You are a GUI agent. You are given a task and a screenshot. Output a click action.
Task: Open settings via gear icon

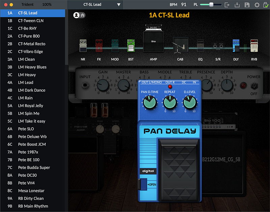[x=257, y=5]
